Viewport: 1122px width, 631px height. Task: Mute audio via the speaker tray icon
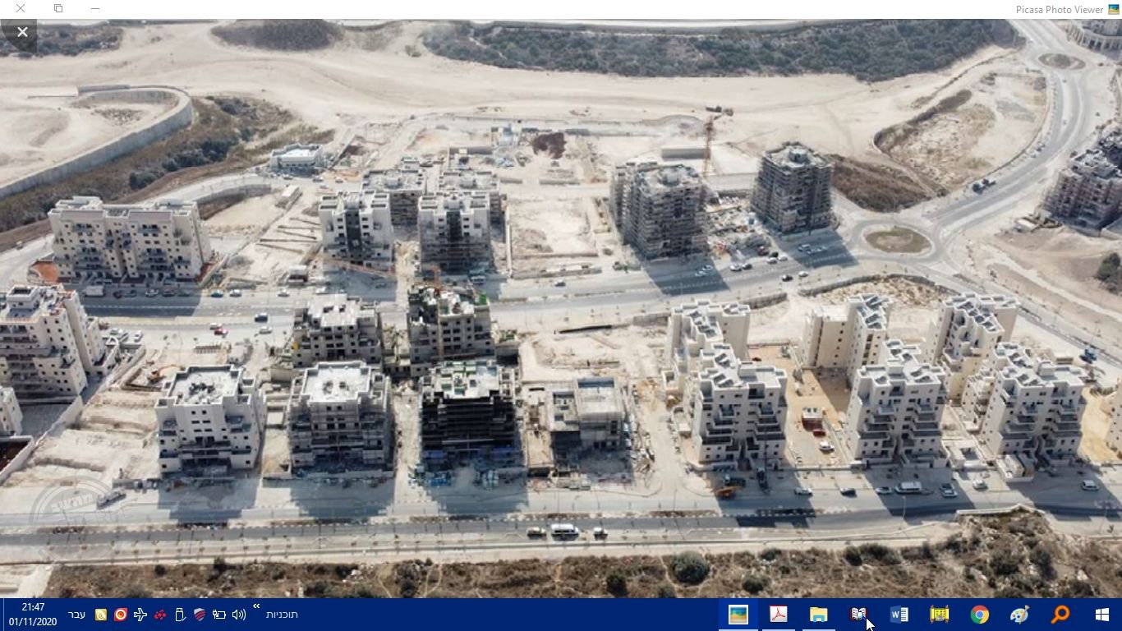(239, 614)
